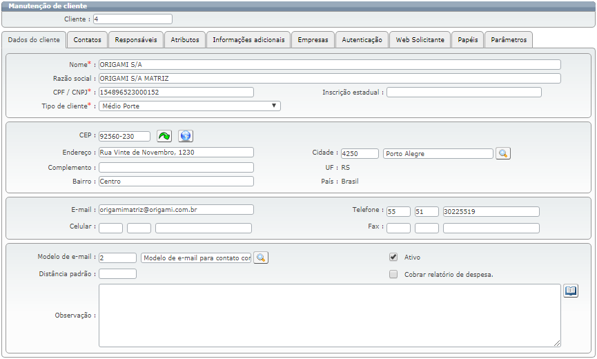This screenshot has width=597, height=359.
Task: Click the CEP field 92560-230
Action: (x=124, y=136)
